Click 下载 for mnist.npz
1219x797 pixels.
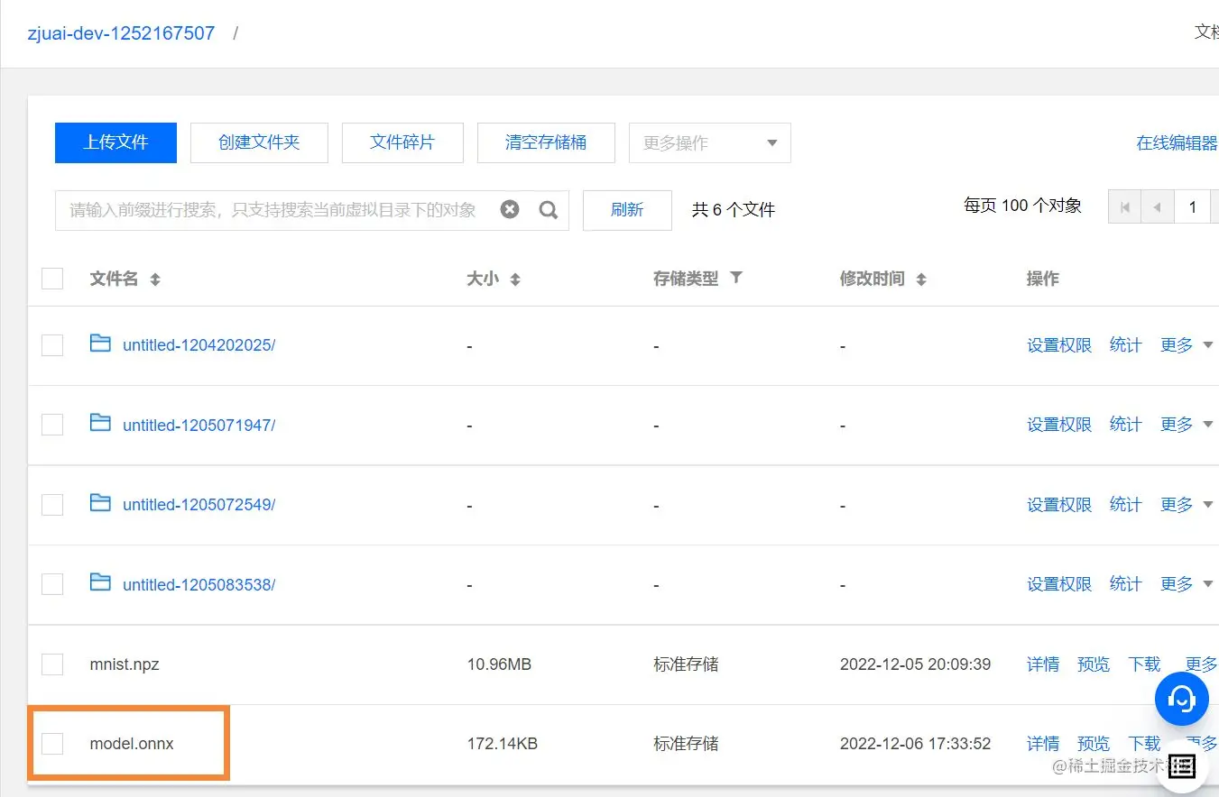[x=1144, y=664]
